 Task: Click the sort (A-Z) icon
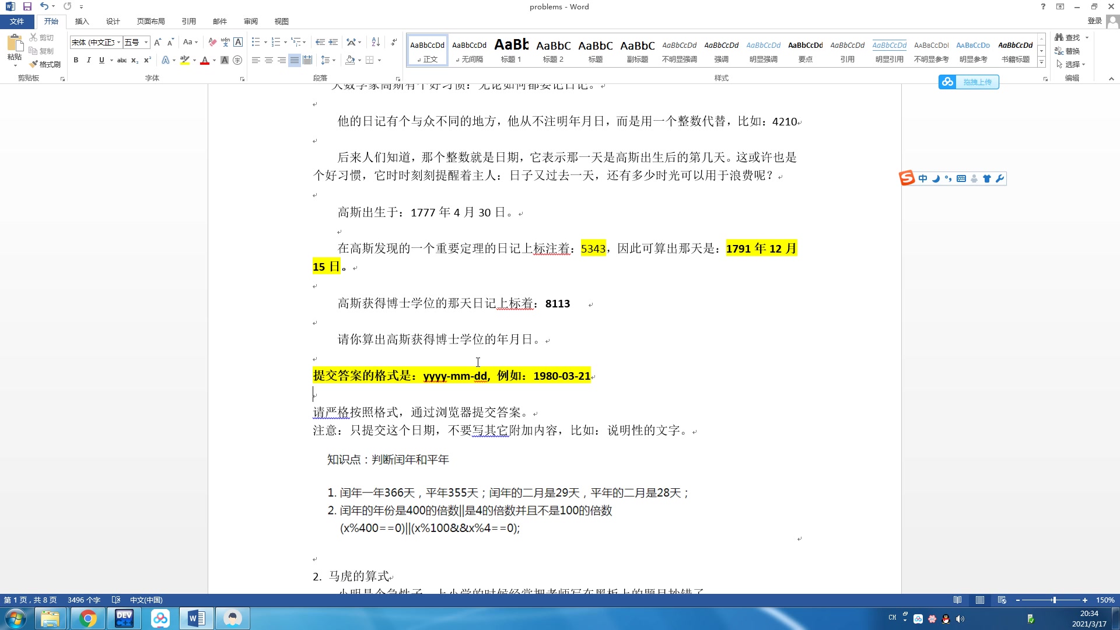(x=376, y=42)
